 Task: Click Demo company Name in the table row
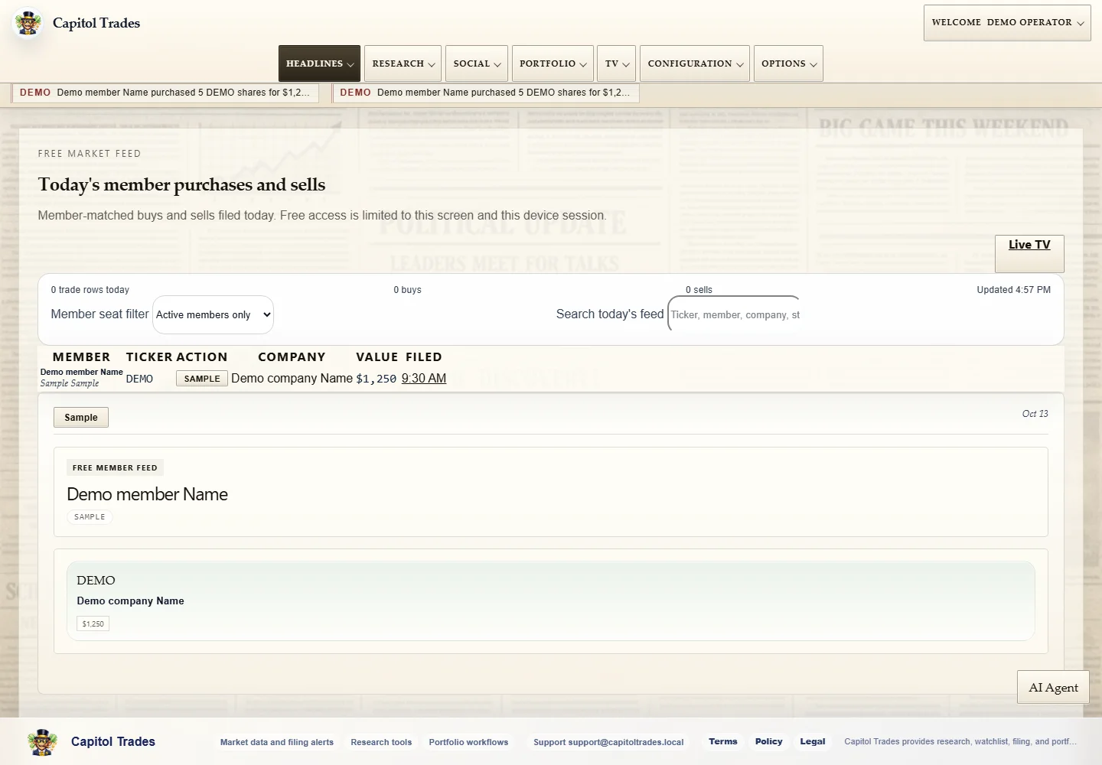(292, 378)
